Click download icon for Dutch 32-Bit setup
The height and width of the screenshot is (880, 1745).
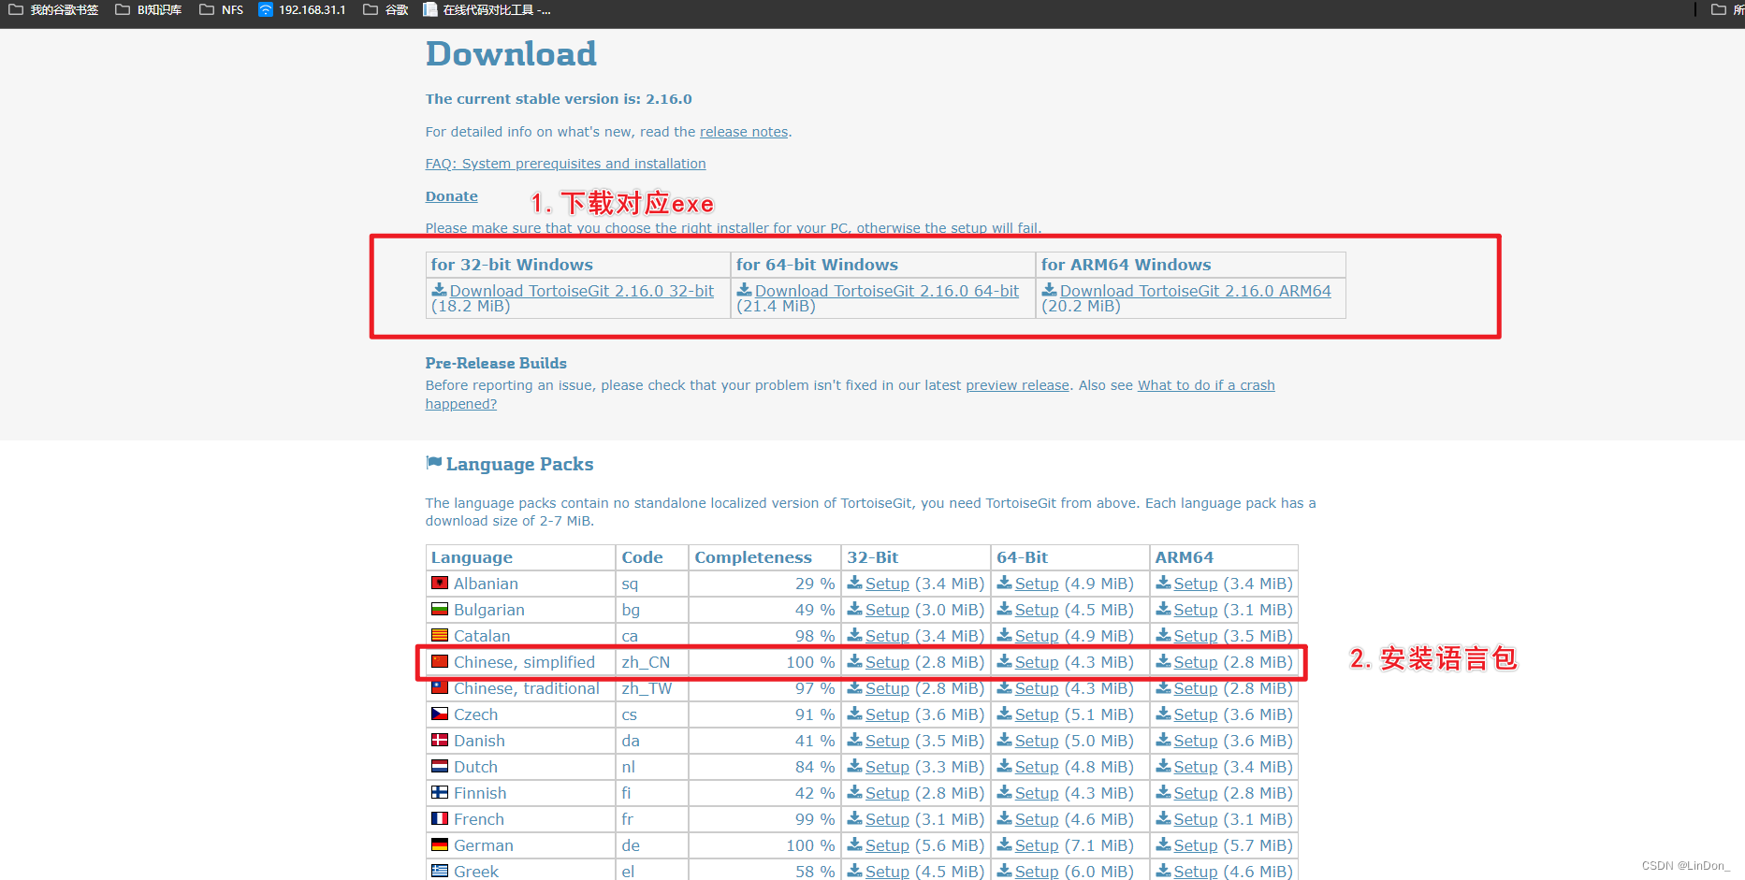pos(855,766)
